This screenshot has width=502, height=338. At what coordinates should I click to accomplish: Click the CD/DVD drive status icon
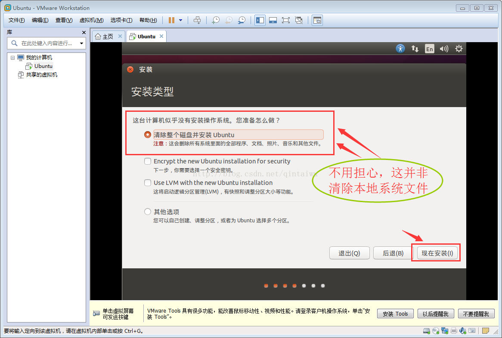click(x=435, y=331)
